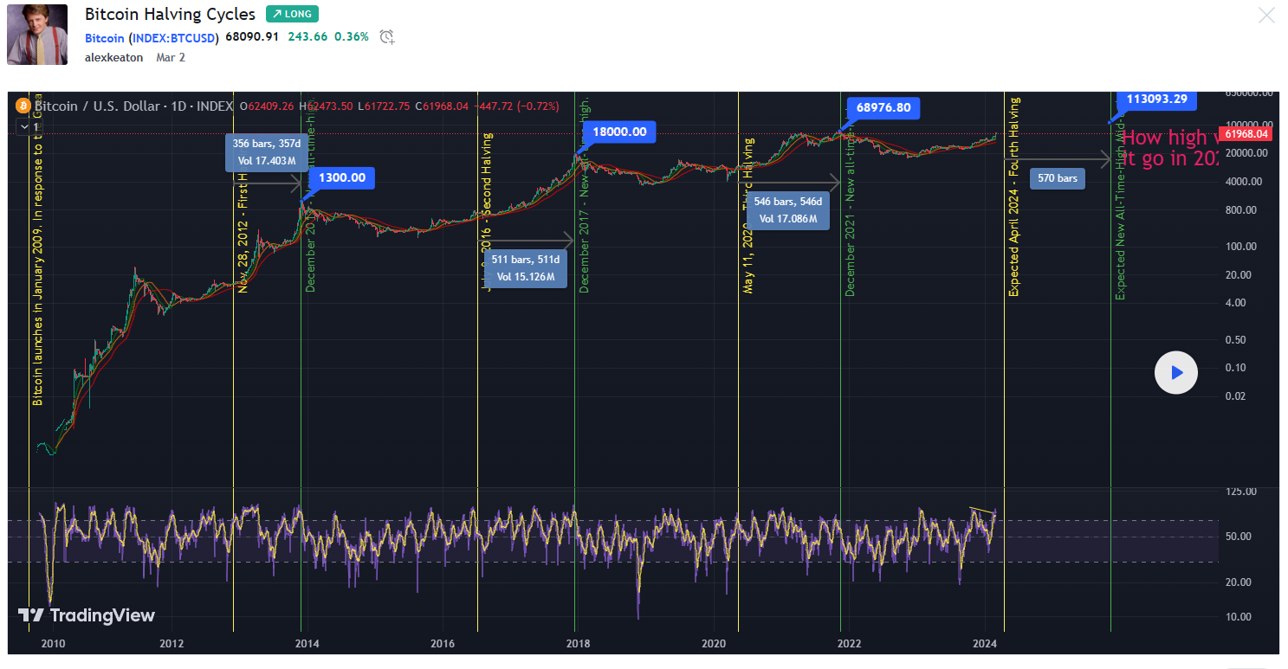Select the 18000.00 price callout
Viewport: 1288px width, 669px height.
pyautogui.click(x=619, y=132)
